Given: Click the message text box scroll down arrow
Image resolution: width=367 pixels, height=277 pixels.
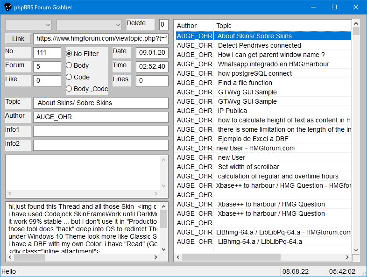Looking at the screenshot, I should coord(163,249).
